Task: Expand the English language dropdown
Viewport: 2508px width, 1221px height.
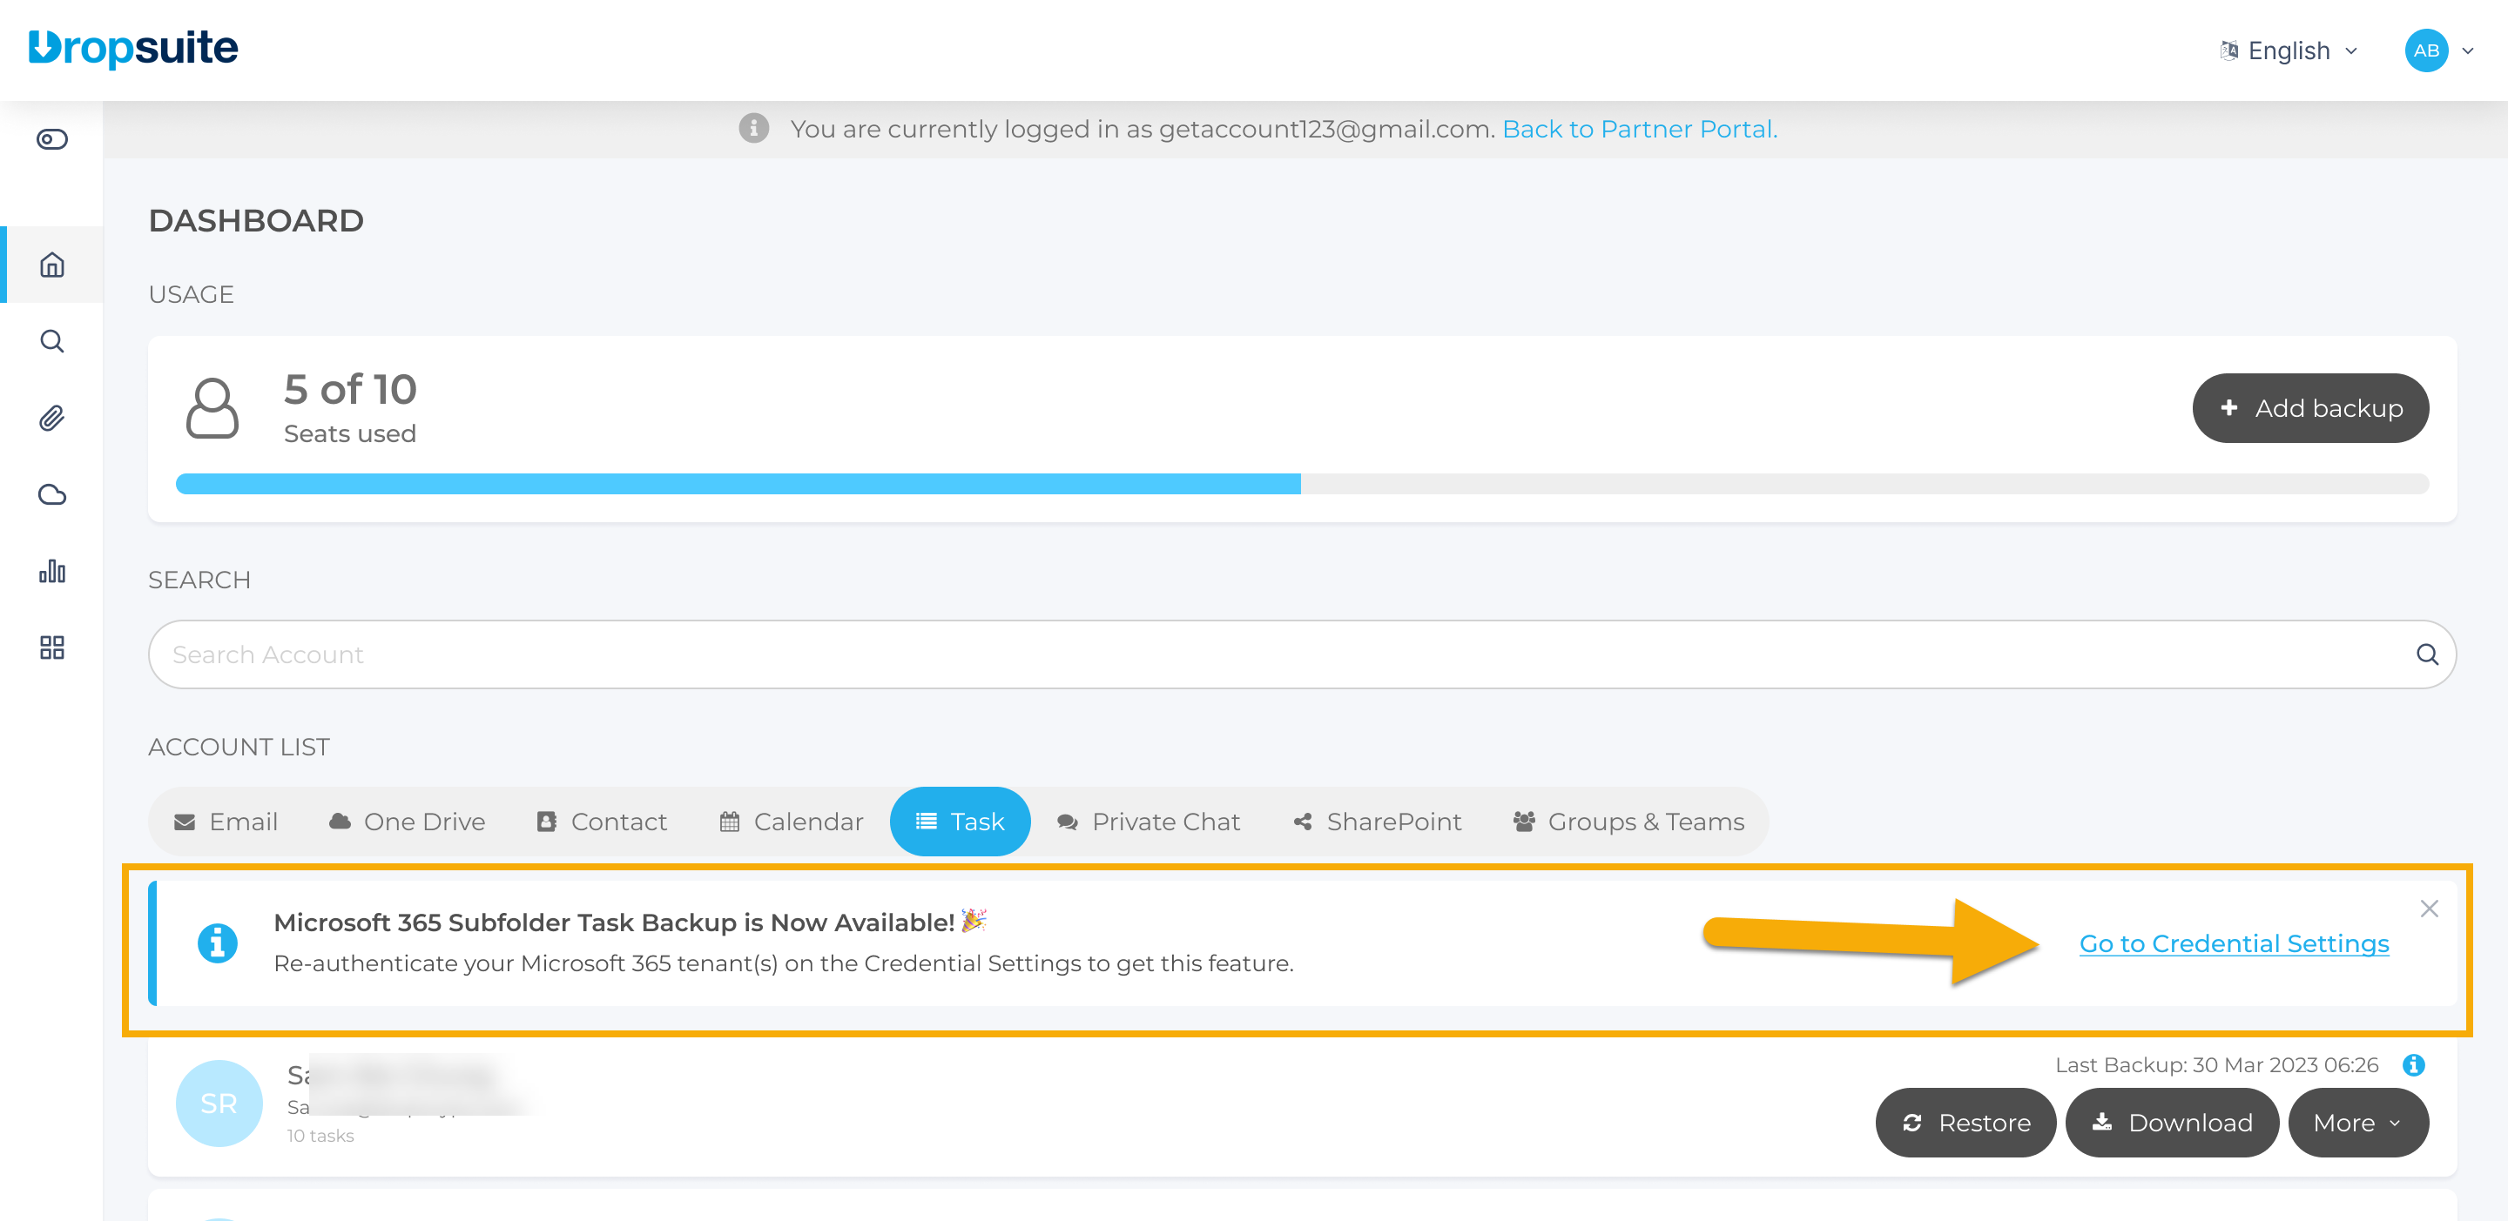Action: (2288, 50)
